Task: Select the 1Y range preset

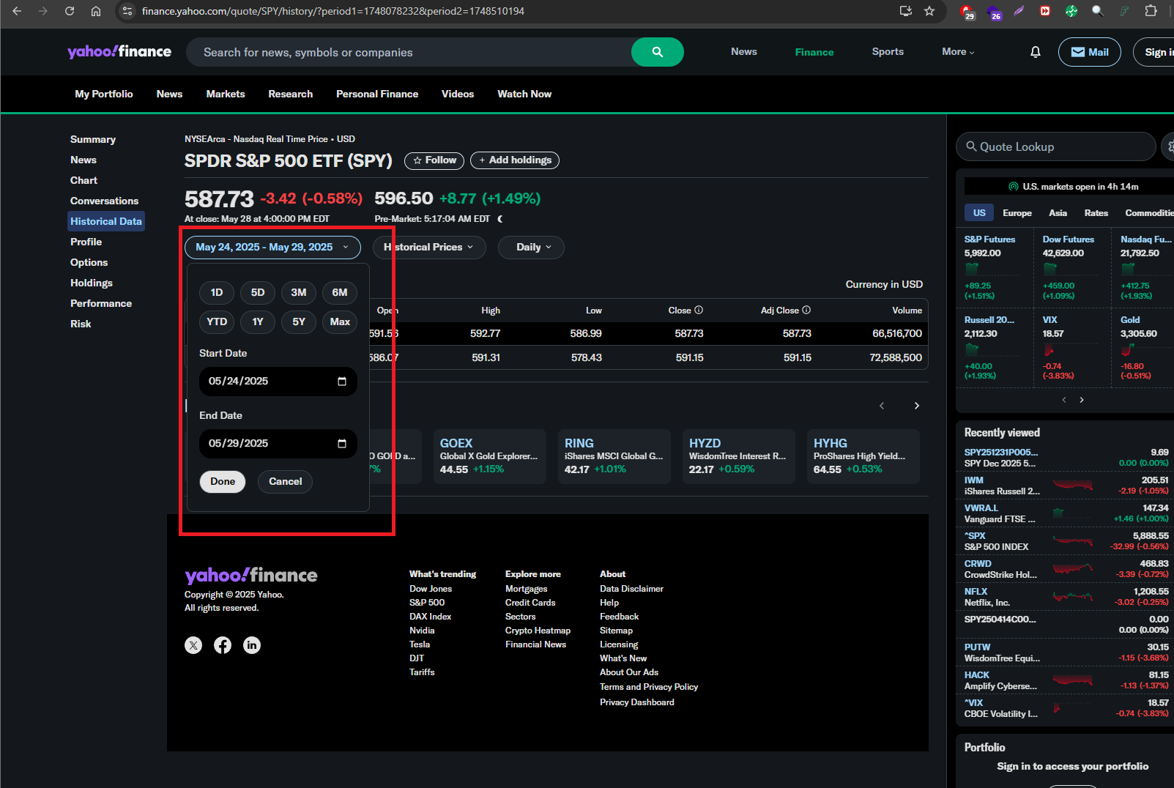Action: [x=258, y=322]
